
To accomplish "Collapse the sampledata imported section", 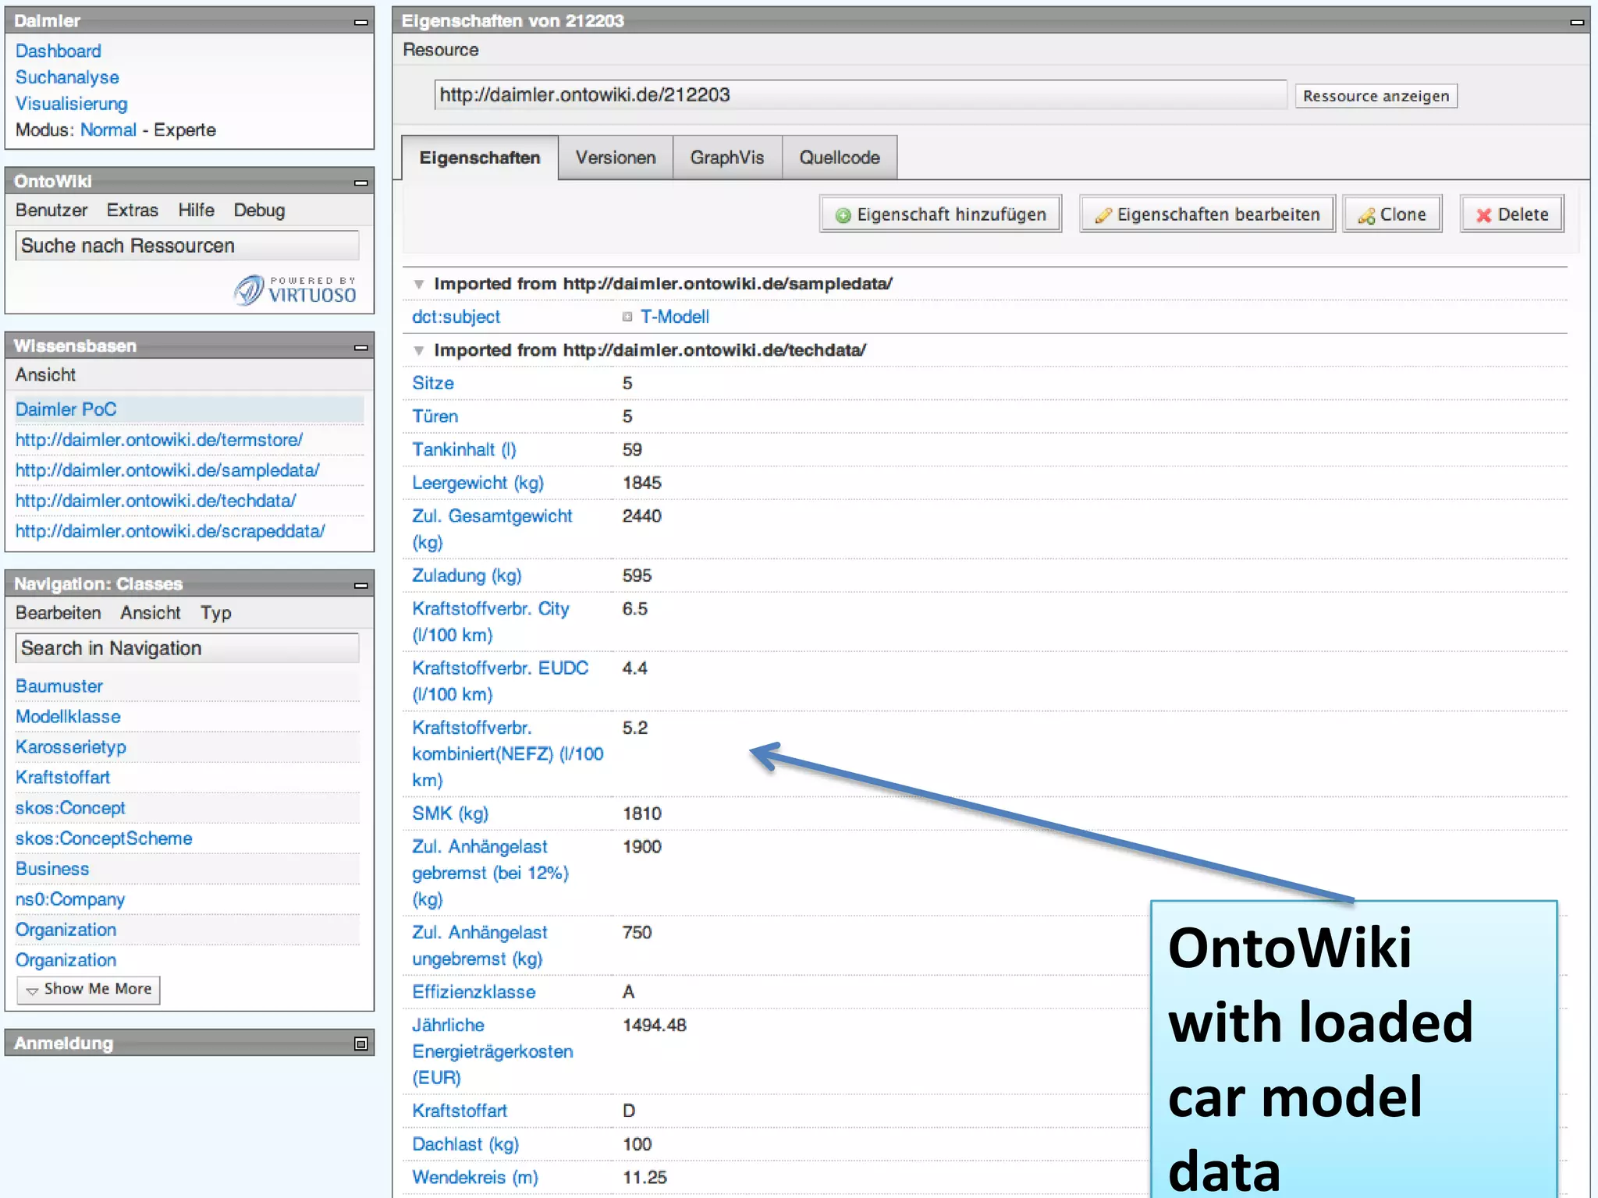I will [x=419, y=285].
